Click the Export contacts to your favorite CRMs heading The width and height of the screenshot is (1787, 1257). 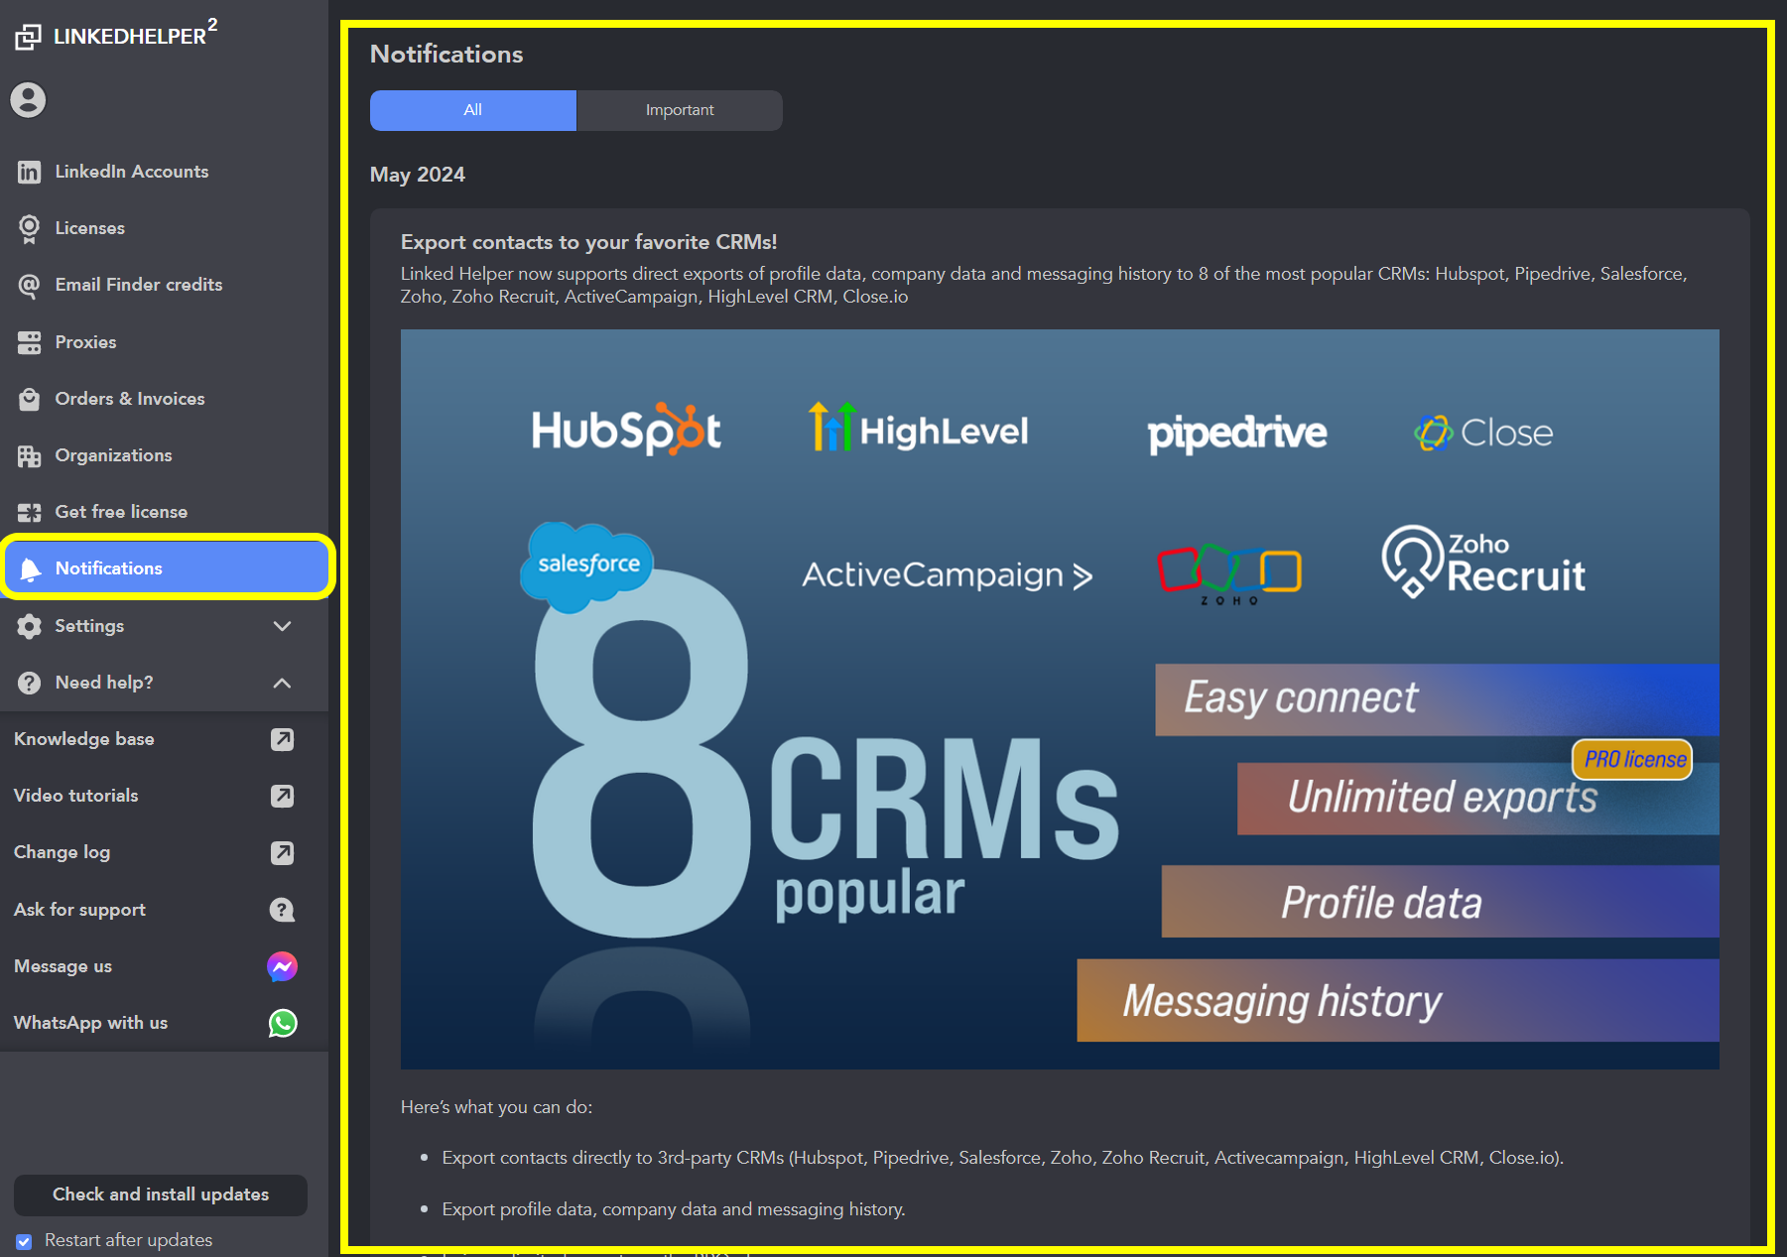click(x=588, y=242)
